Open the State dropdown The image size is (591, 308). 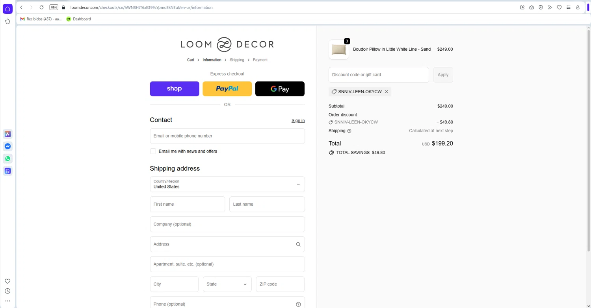[x=227, y=284]
